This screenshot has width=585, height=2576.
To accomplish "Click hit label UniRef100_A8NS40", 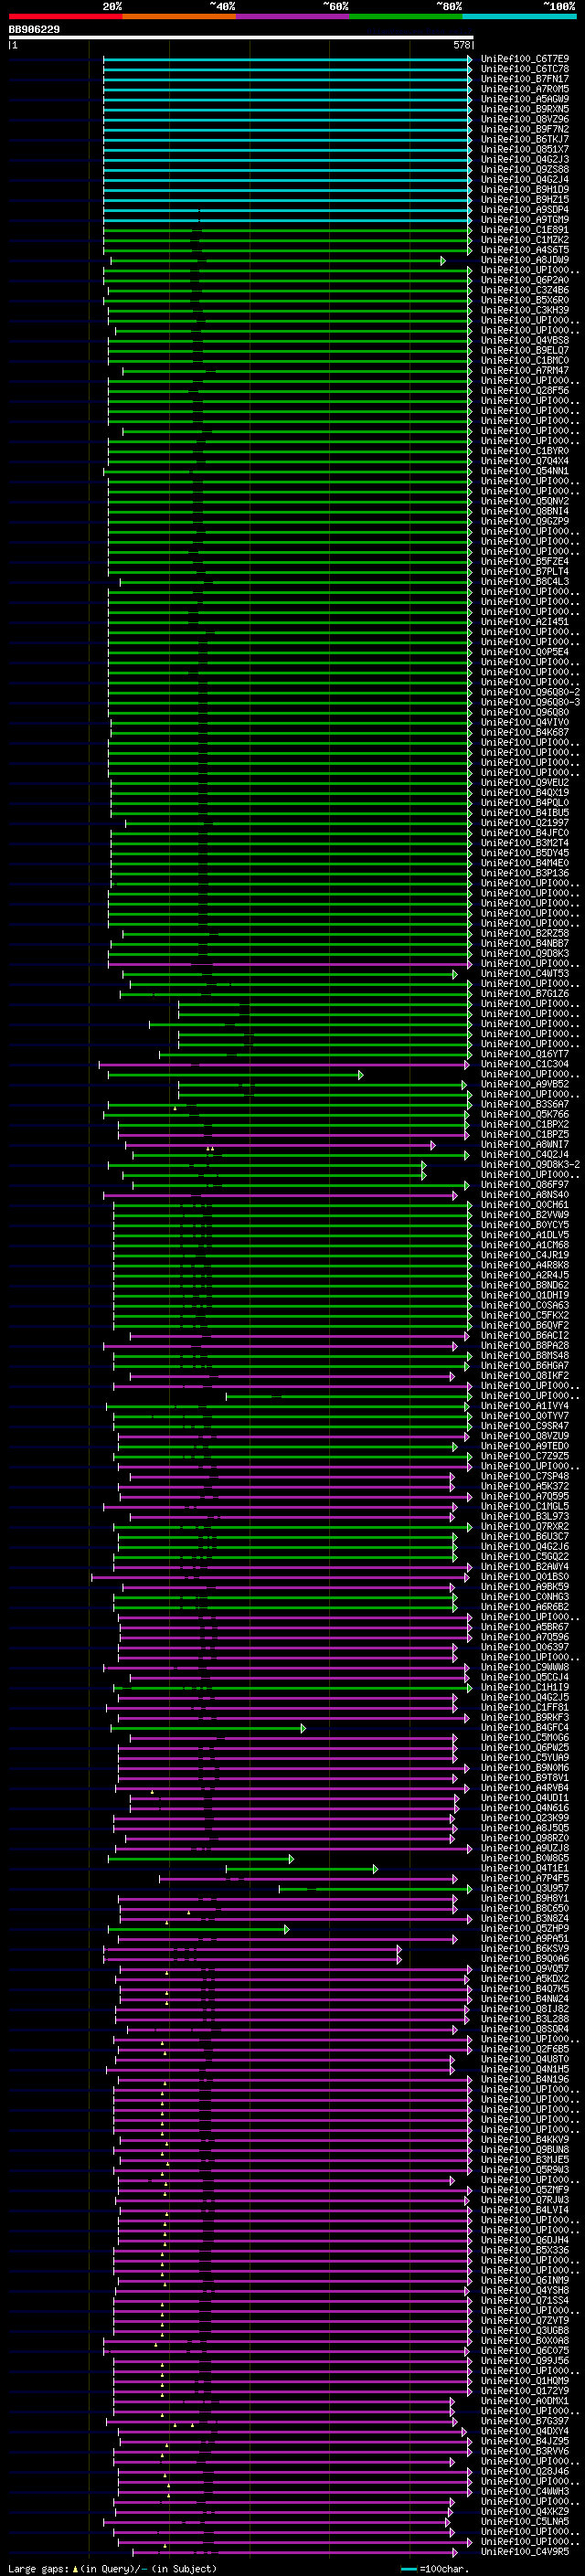I will pyautogui.click(x=525, y=1194).
